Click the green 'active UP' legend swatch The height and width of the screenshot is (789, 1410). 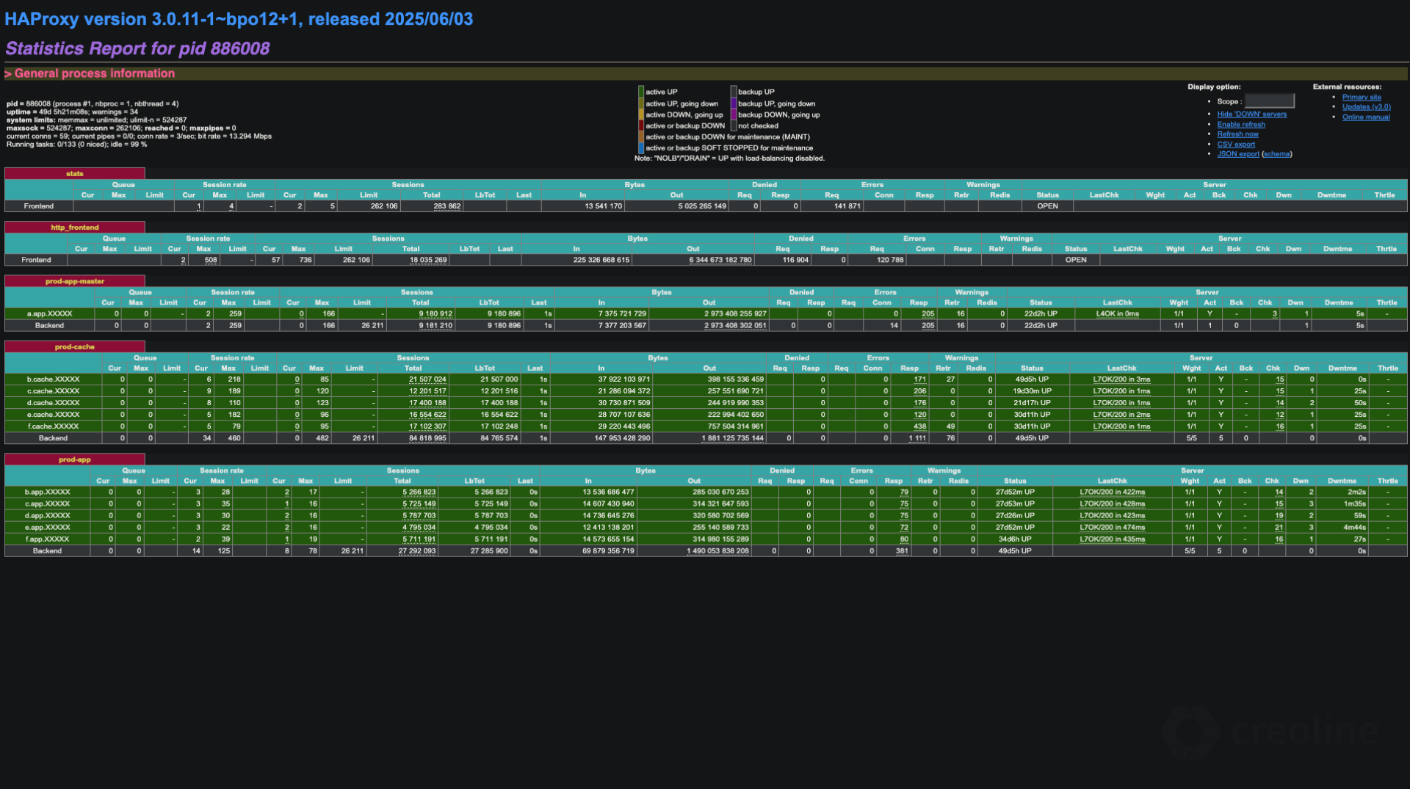[x=641, y=92]
